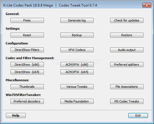
Task: Check for updates
Action: pyautogui.click(x=127, y=20)
